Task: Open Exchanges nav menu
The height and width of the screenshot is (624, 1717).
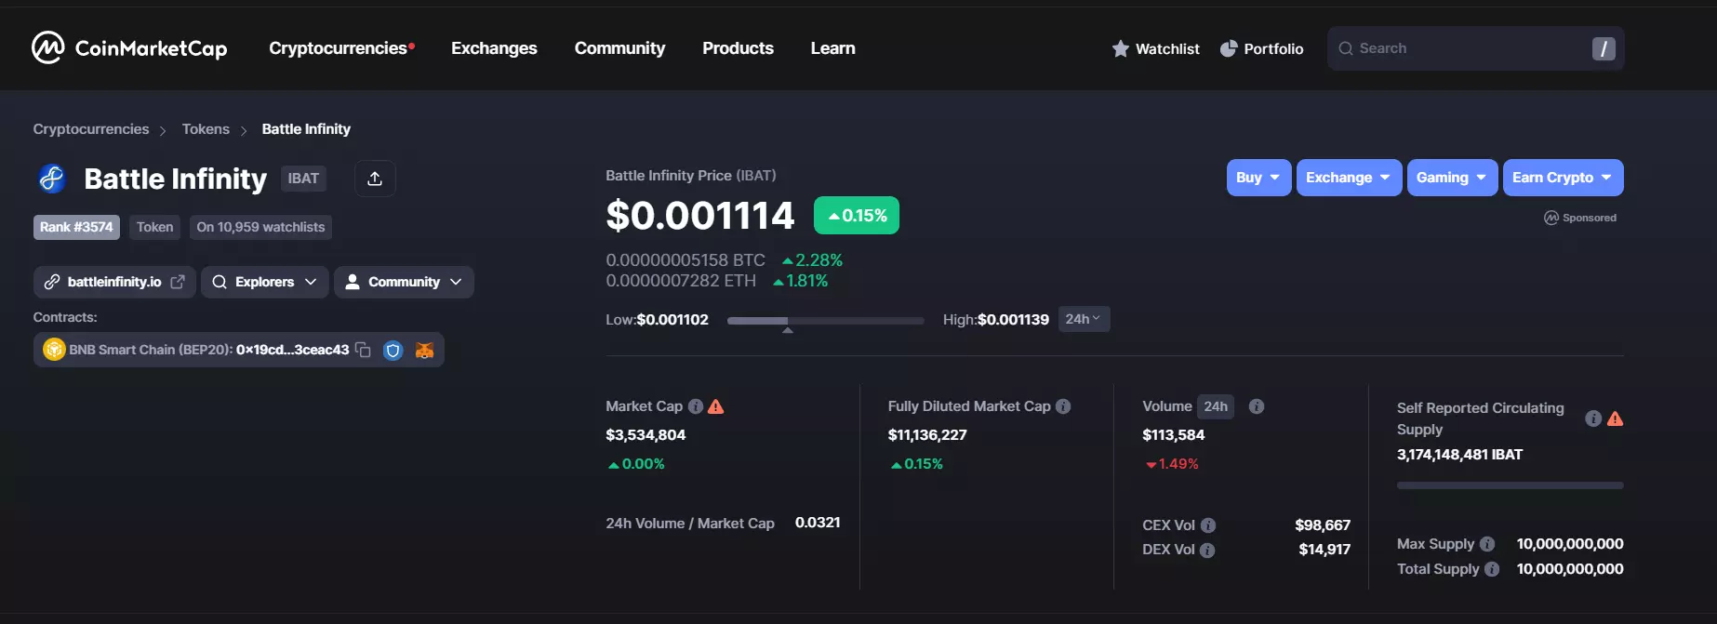Action: pos(494,48)
